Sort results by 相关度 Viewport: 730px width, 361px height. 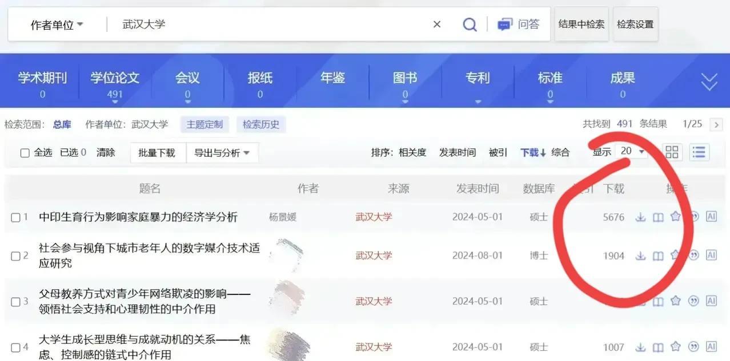(412, 152)
